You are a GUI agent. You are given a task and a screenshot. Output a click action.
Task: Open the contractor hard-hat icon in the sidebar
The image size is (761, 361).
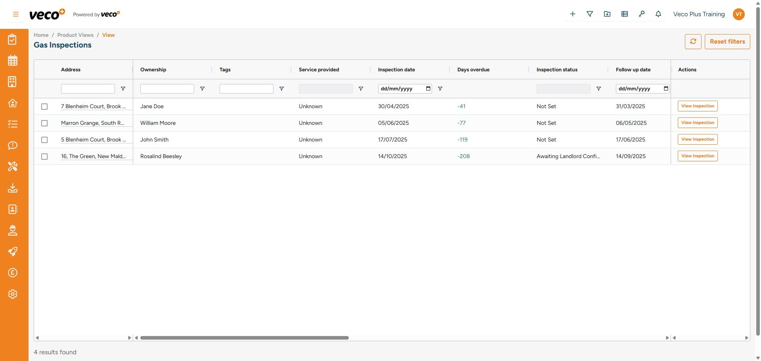point(13,230)
